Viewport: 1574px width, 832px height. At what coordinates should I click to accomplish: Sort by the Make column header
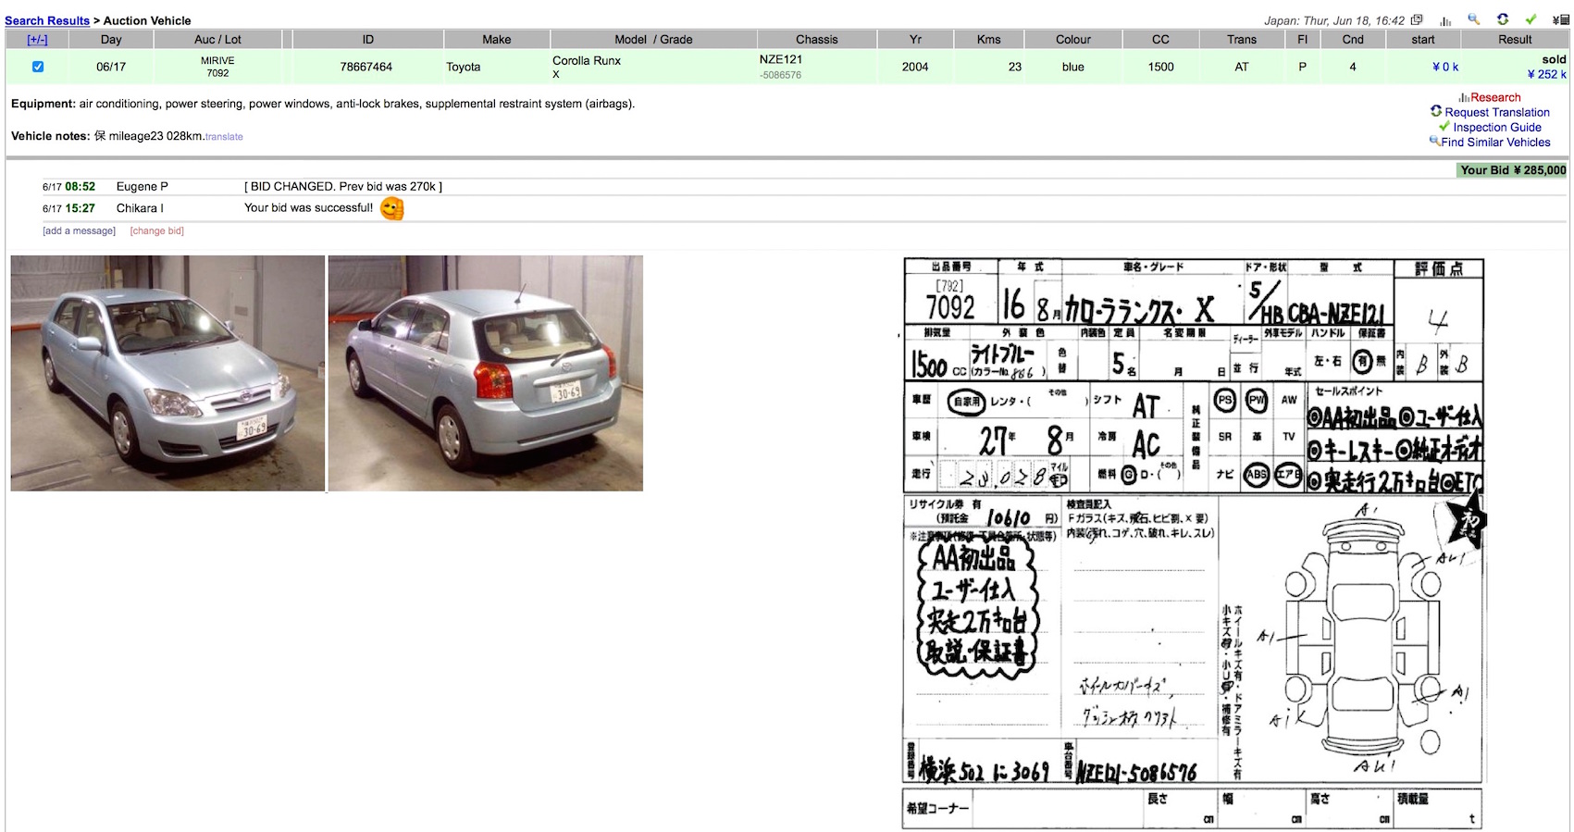click(497, 40)
